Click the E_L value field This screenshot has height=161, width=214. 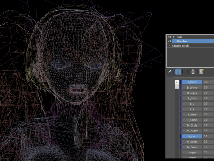(209, 104)
